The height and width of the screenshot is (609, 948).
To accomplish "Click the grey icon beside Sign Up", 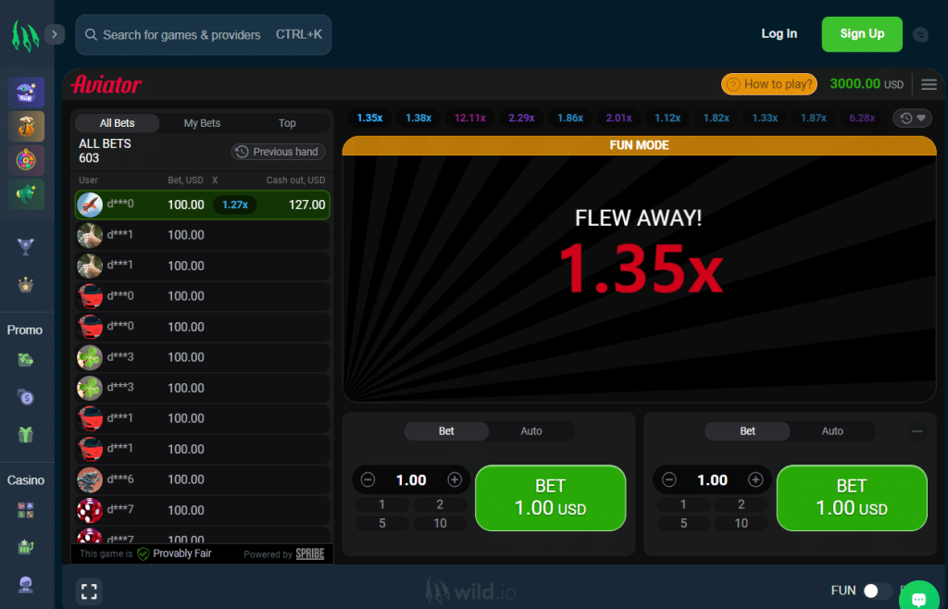I will tap(920, 34).
